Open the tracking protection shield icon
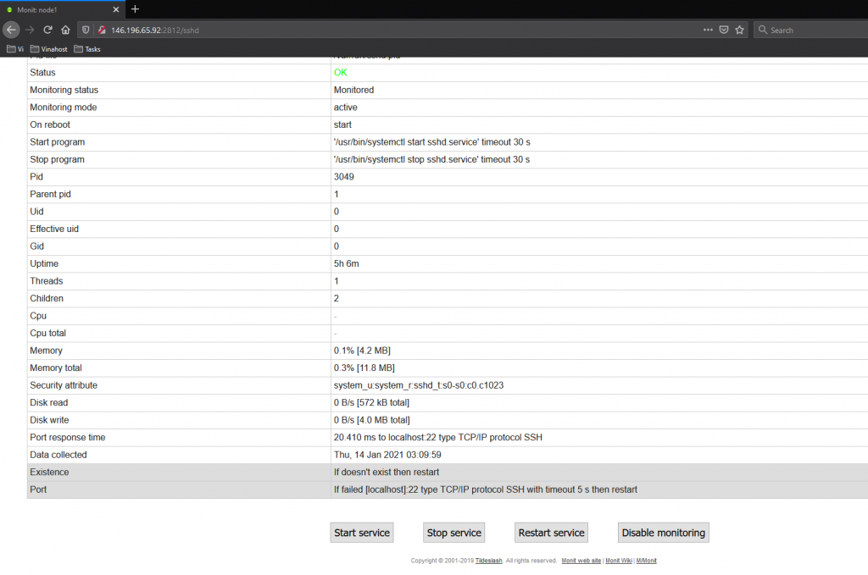Viewport: 868px width, 575px height. point(87,30)
